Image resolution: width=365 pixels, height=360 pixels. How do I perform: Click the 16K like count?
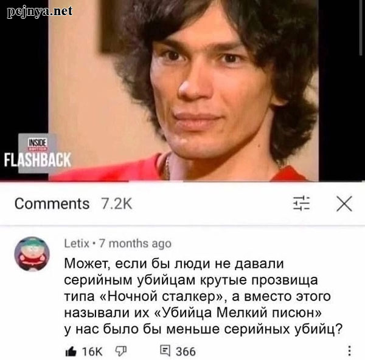point(92,352)
